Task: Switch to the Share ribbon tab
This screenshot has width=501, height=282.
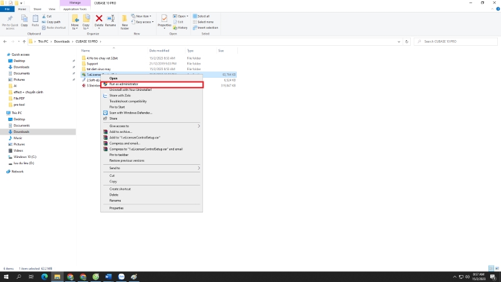Action: coord(38,9)
